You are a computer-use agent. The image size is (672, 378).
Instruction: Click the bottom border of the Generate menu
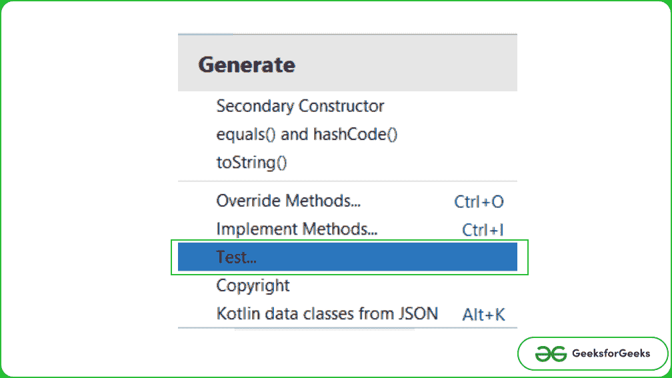click(347, 328)
